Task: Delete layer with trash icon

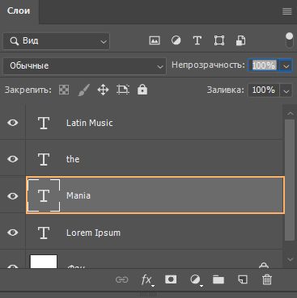Action: 267,279
